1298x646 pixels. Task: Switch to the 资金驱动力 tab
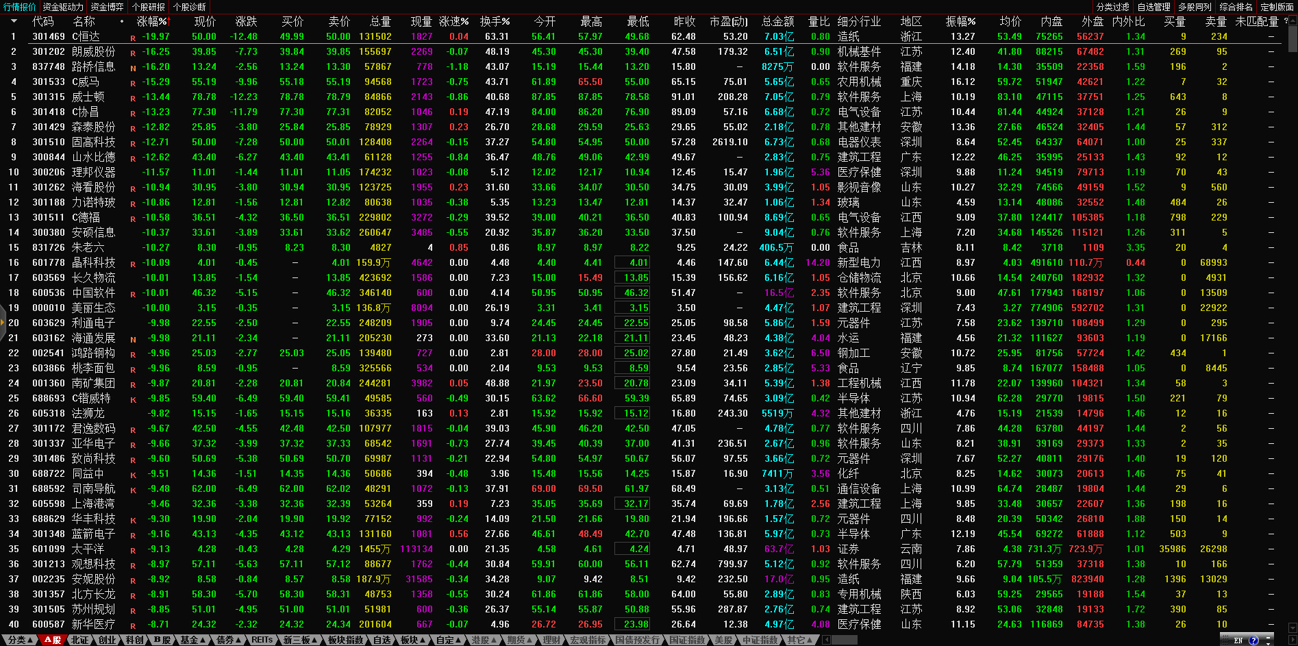pyautogui.click(x=63, y=7)
